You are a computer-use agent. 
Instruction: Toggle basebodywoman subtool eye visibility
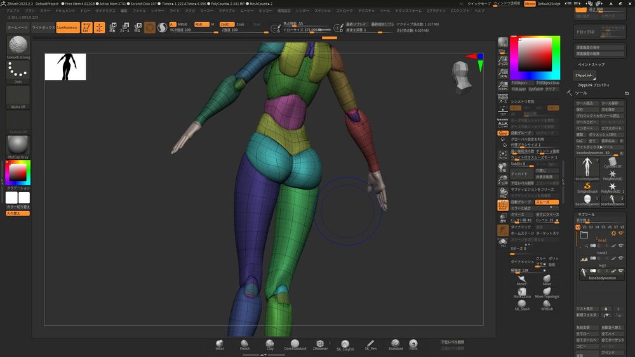pos(620,271)
